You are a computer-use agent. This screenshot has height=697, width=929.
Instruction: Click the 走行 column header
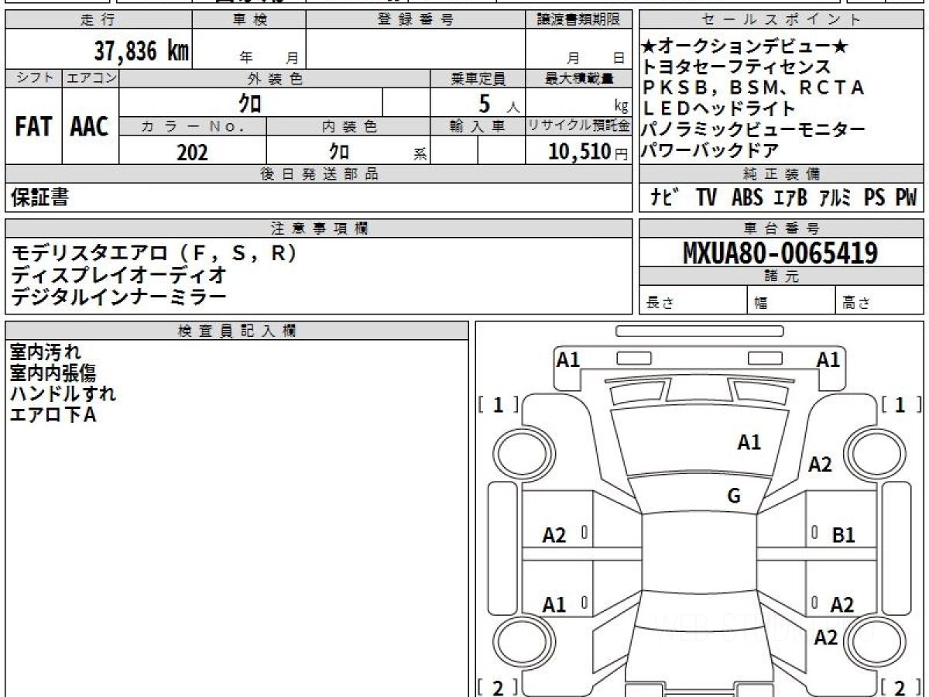coord(98,20)
